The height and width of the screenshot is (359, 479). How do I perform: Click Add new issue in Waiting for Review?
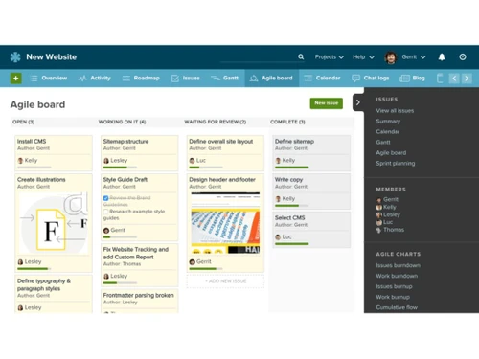(225, 281)
